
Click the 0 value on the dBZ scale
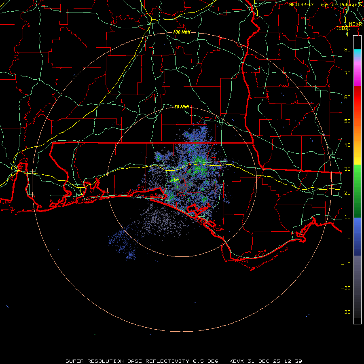tap(349, 241)
